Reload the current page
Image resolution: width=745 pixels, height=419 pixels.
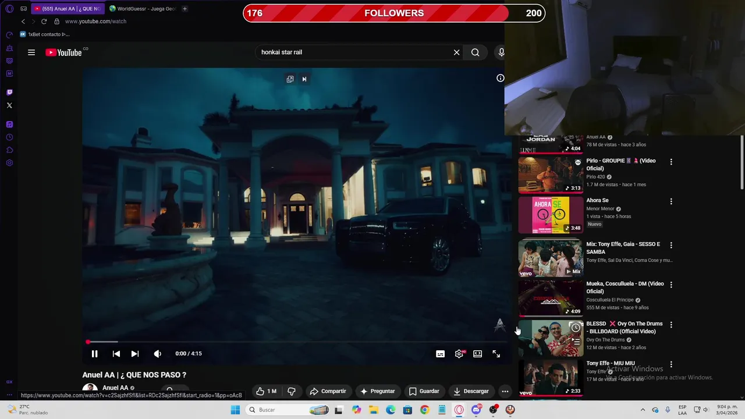click(x=44, y=22)
